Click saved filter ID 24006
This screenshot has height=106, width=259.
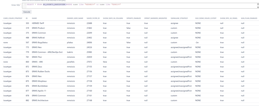pyautogui.click(x=89, y=42)
